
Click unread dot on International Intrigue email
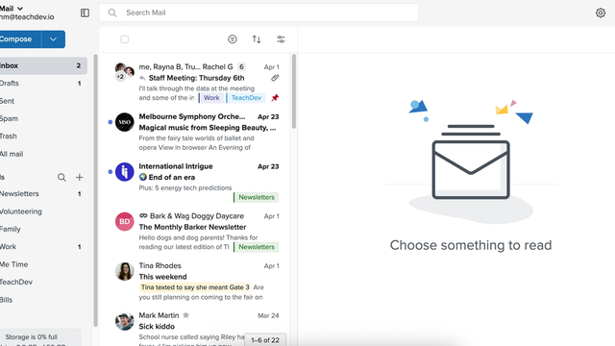point(111,172)
